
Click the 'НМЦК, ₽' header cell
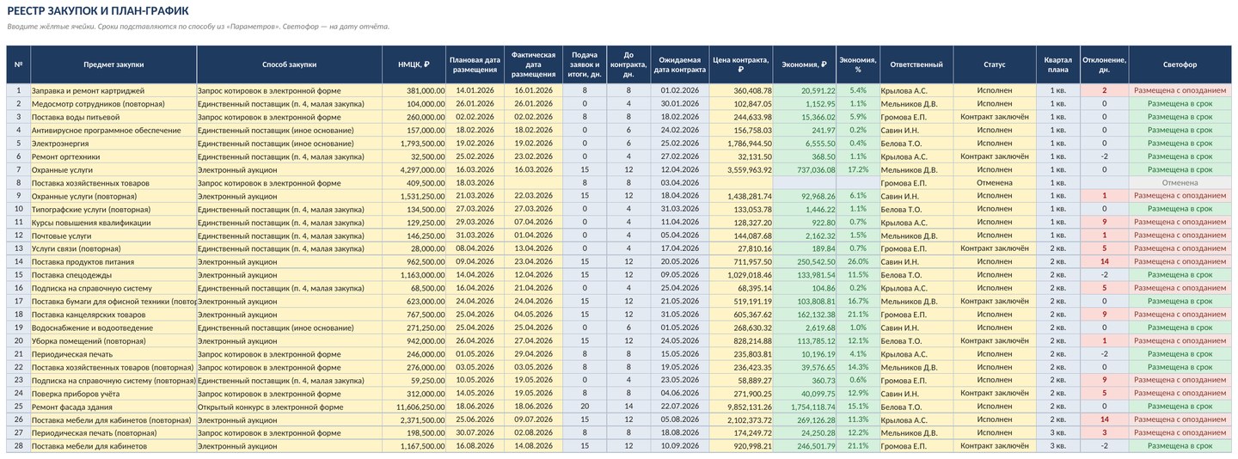(x=414, y=64)
